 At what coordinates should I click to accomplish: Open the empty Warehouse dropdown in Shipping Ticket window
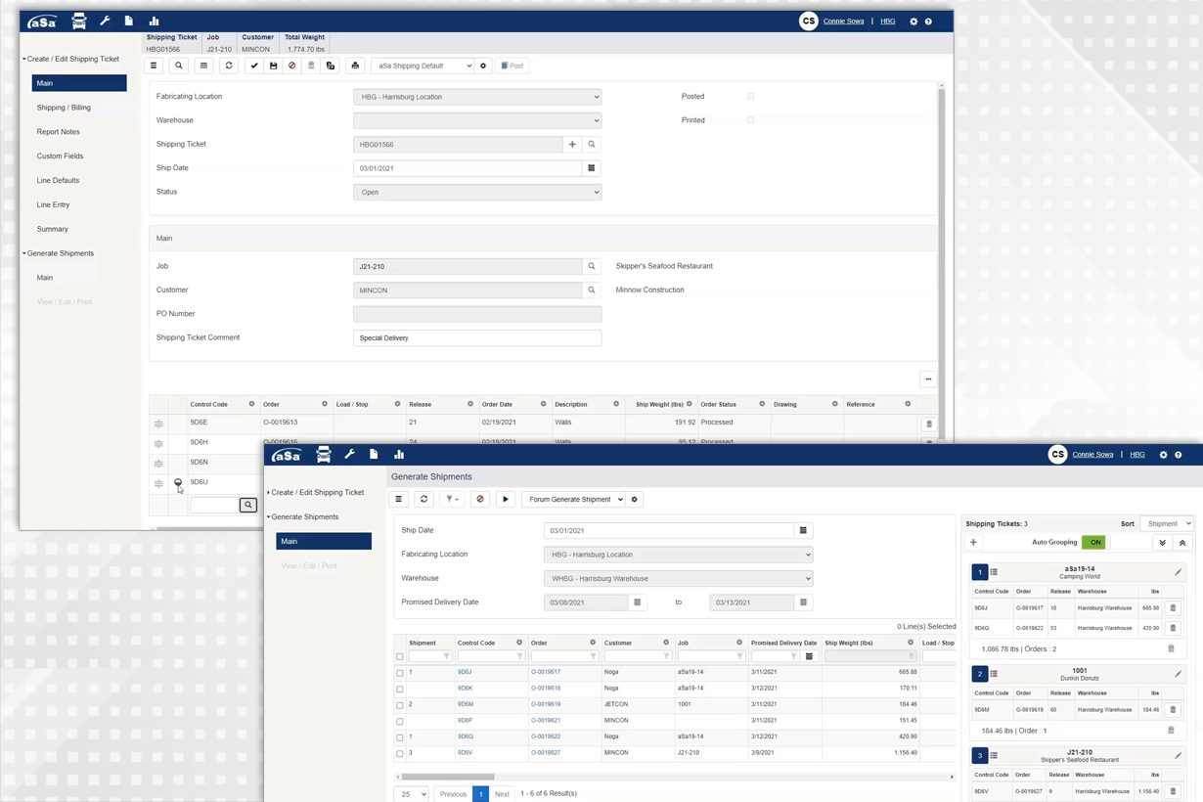[477, 120]
